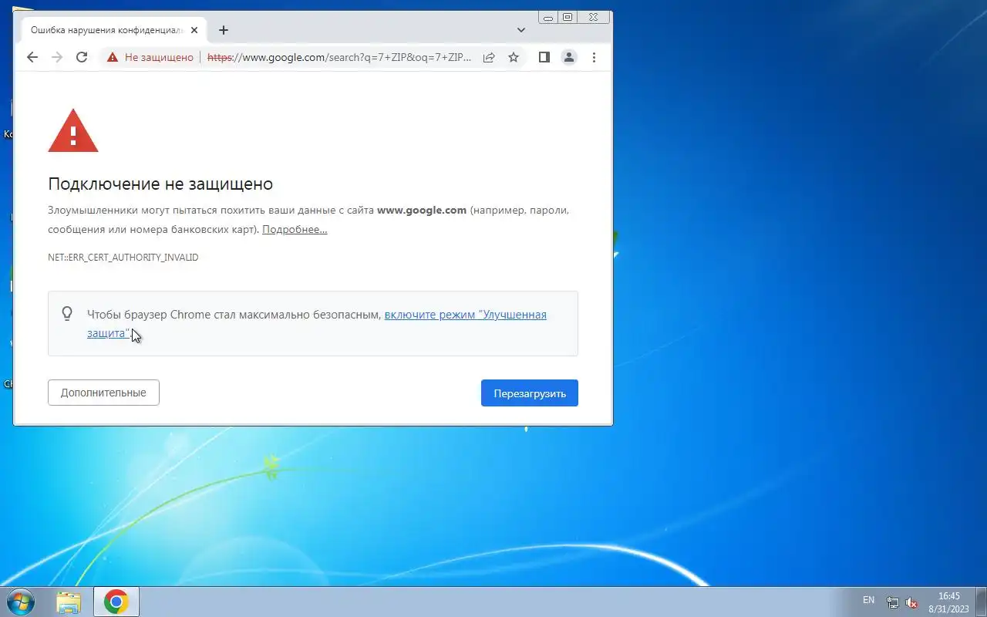Maximize the Chrome window
The image size is (987, 617).
click(568, 17)
